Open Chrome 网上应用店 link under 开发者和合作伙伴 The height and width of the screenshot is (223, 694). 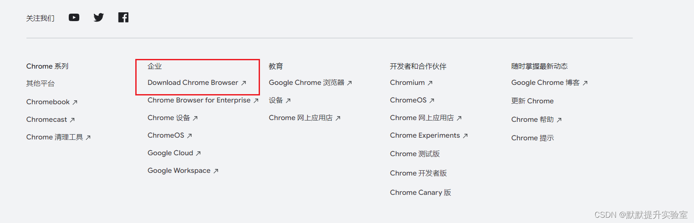click(426, 118)
